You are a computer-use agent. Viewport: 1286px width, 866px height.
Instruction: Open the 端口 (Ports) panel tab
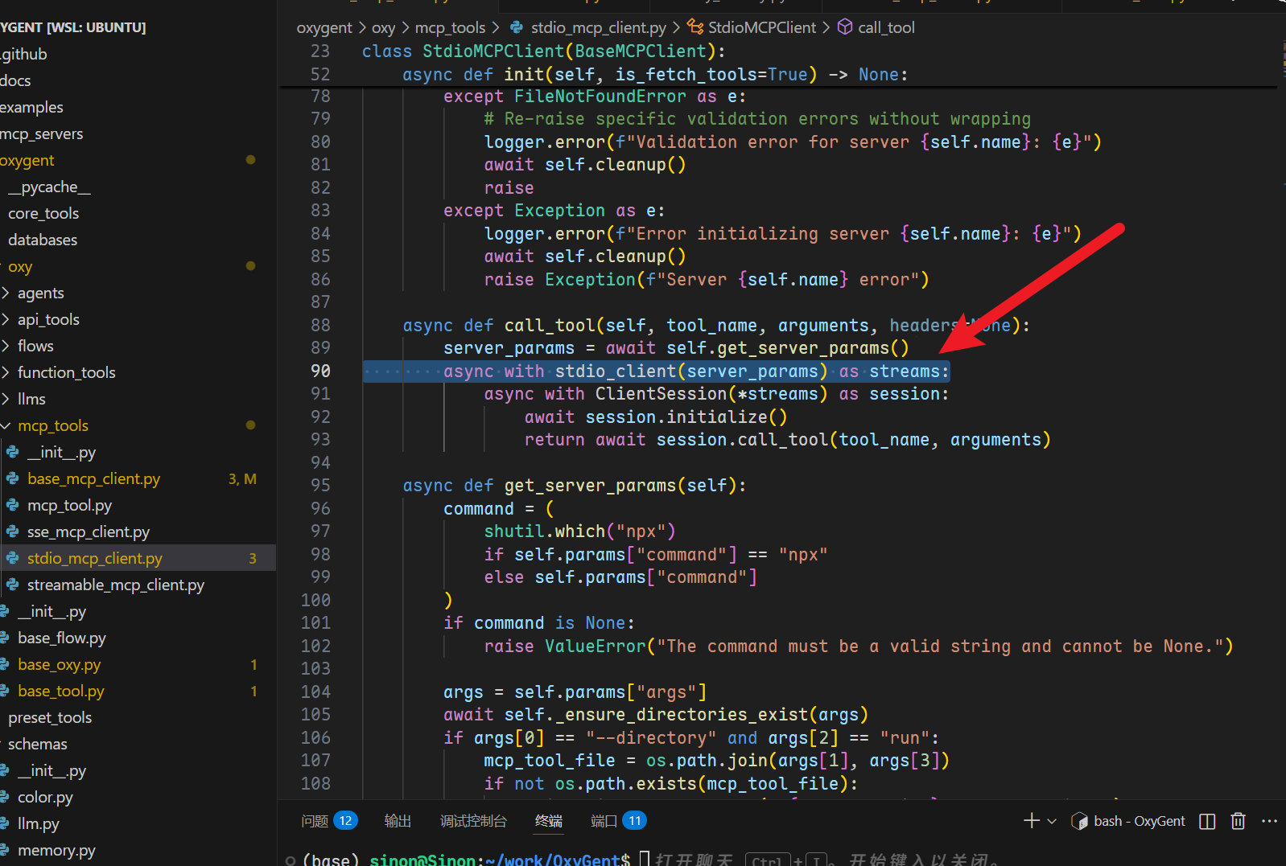(x=604, y=821)
